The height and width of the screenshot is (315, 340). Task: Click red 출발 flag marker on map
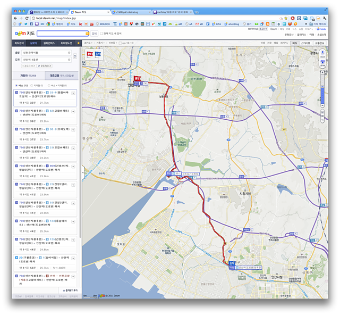click(137, 79)
